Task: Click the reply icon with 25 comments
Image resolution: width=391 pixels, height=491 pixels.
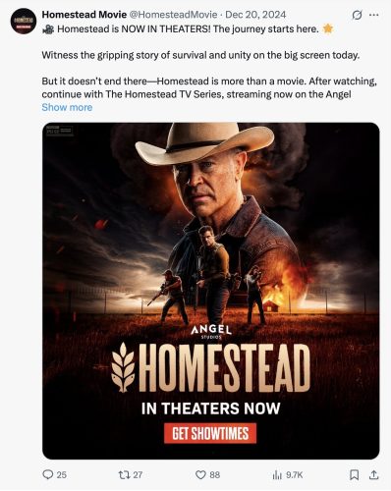Action: (x=54, y=474)
